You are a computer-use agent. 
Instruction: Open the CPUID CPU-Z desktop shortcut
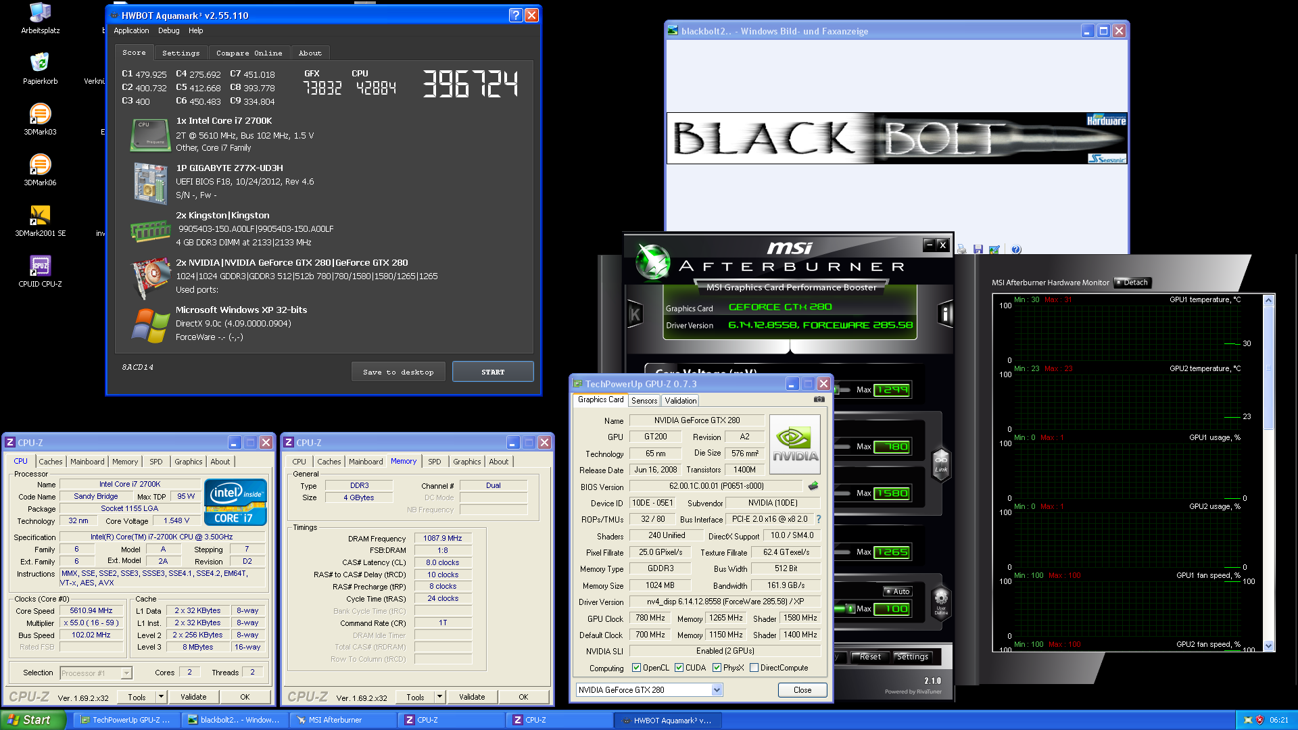40,272
